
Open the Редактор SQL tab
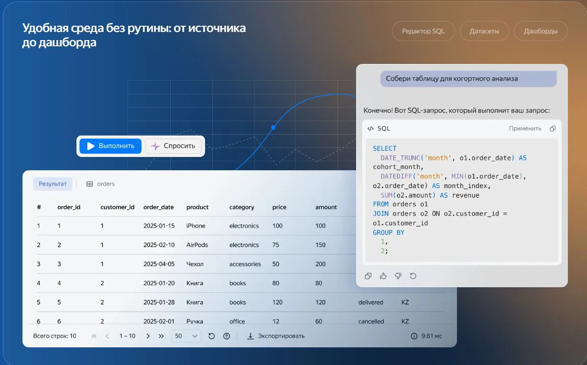pyautogui.click(x=423, y=31)
